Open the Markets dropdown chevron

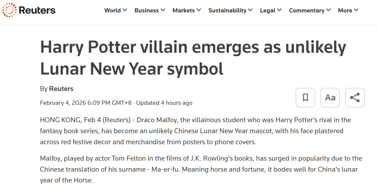point(199,10)
